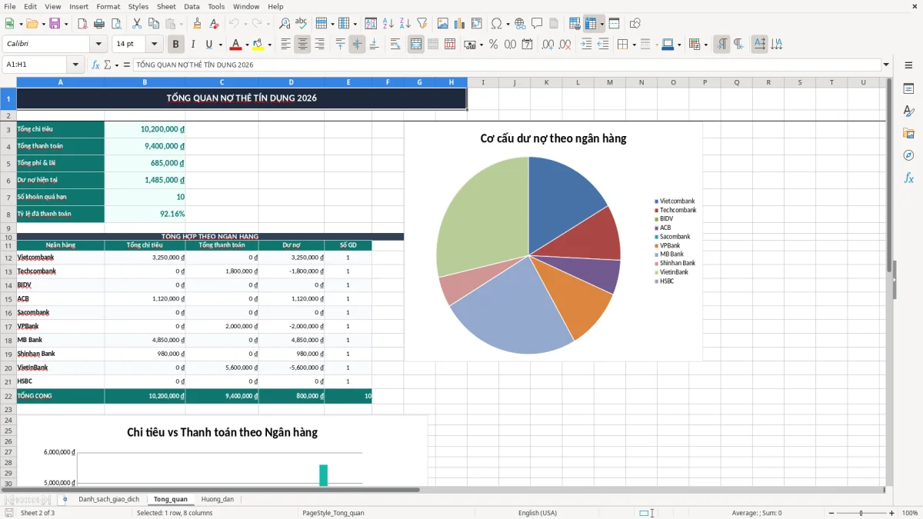Screen dimensions: 923x519
Task: Toggle Print Preview icon
Action: click(x=115, y=24)
